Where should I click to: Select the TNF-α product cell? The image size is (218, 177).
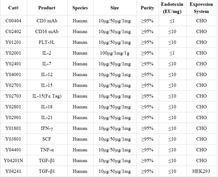point(47,150)
